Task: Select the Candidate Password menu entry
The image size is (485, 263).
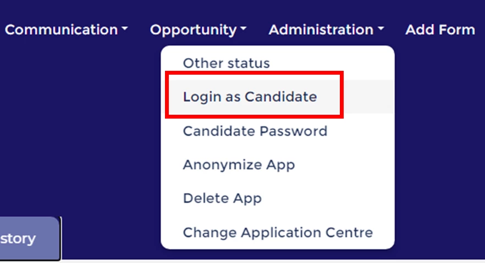Action: click(x=255, y=131)
